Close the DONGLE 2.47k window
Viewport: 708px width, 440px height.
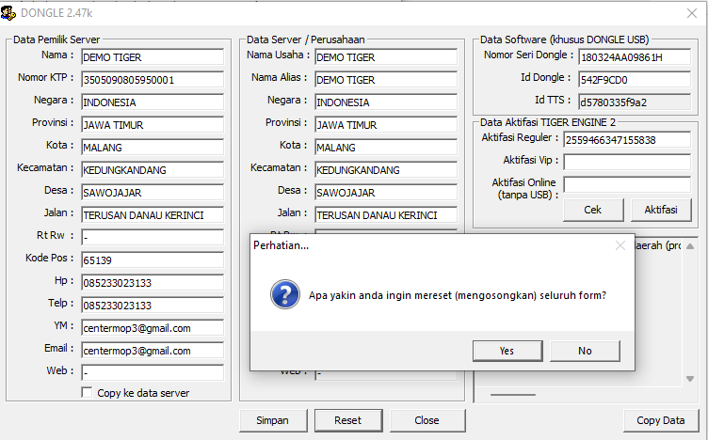pyautogui.click(x=692, y=12)
